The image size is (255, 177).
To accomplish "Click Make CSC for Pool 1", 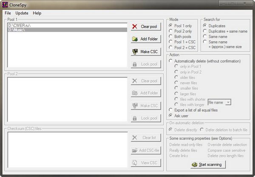I will pyautogui.click(x=146, y=51).
